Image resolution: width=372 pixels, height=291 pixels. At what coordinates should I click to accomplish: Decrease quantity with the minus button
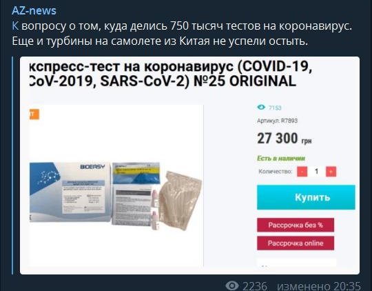coord(302,172)
